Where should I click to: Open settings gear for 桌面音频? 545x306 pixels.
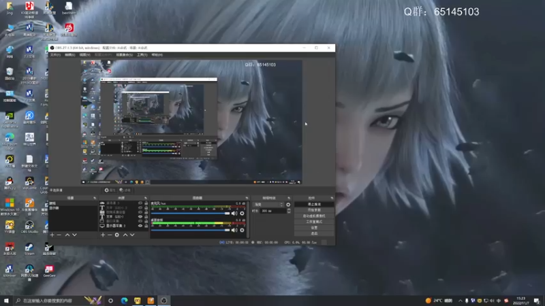coord(243,230)
